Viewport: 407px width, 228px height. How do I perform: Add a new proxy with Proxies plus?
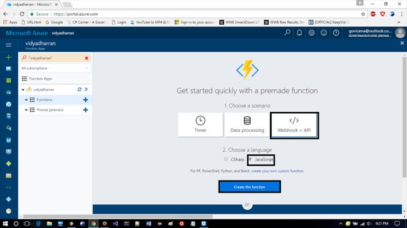tap(85, 110)
